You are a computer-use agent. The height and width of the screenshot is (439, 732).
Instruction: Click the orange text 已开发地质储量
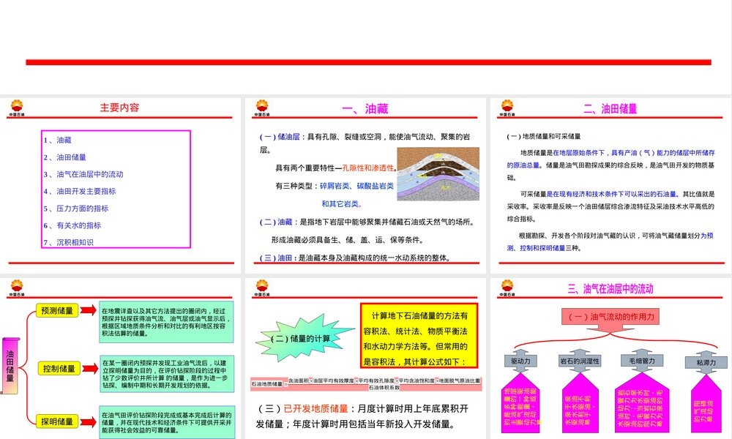(316, 409)
